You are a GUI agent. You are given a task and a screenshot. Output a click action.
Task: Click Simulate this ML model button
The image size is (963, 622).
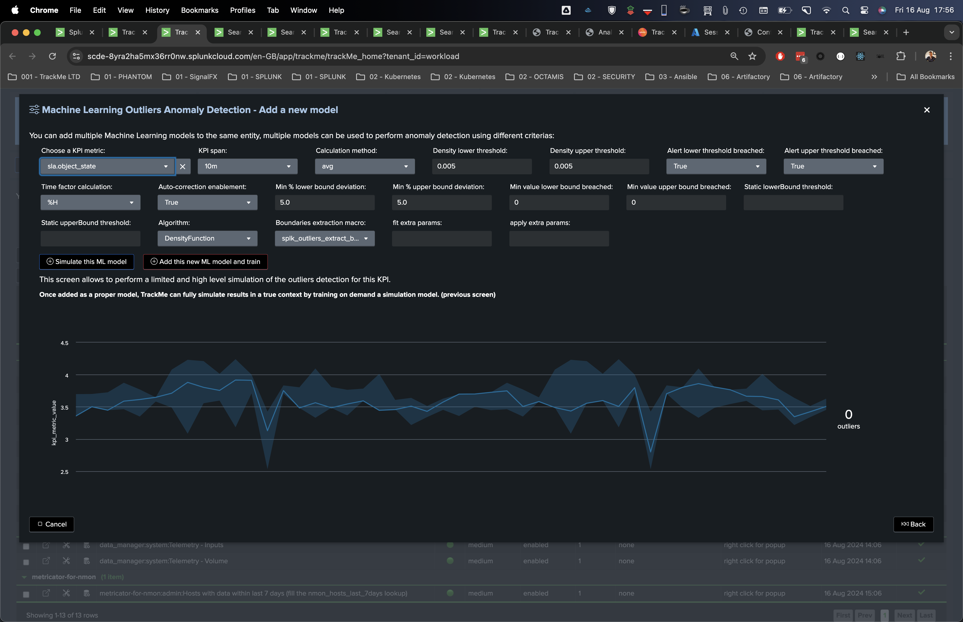pyautogui.click(x=86, y=262)
